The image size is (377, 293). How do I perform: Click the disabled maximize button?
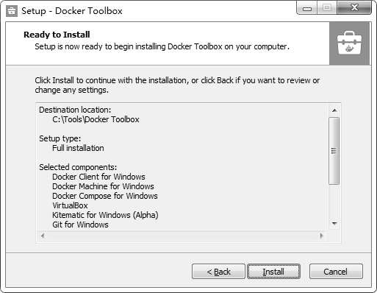pyautogui.click(x=327, y=8)
